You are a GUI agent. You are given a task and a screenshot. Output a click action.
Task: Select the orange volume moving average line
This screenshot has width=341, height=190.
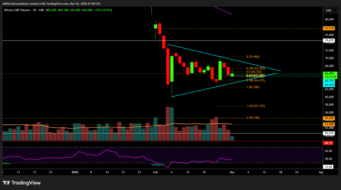[117, 126]
